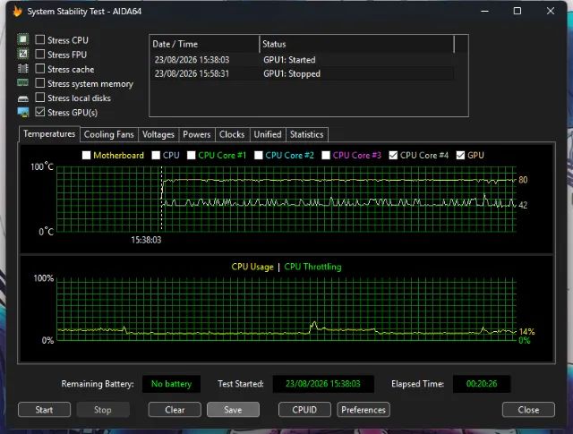
Task: Click the 80 temperature reading on the graph
Action: coord(523,180)
